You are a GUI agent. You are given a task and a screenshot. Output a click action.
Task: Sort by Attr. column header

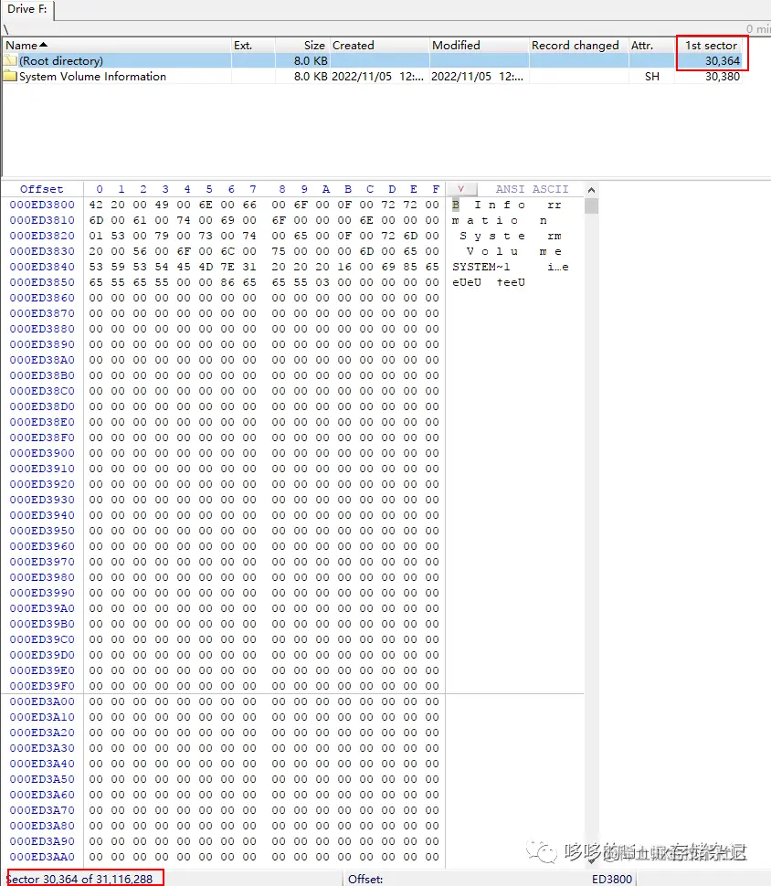[651, 45]
